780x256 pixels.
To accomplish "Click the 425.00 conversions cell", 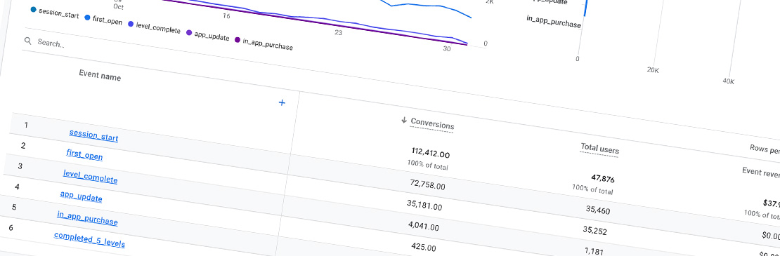I will pos(423,246).
